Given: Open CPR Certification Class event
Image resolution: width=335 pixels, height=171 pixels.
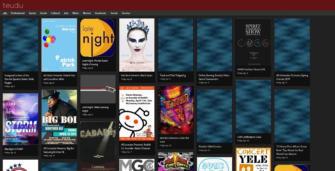Looking at the screenshot, I should [249, 137].
